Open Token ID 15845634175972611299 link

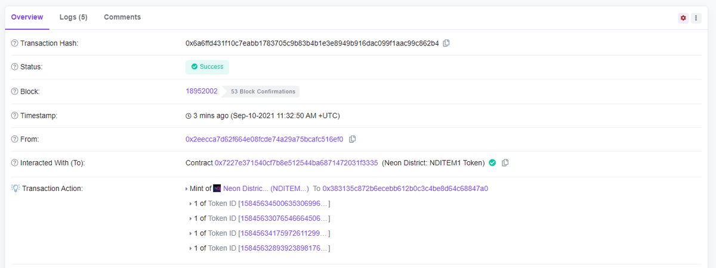[x=284, y=233]
